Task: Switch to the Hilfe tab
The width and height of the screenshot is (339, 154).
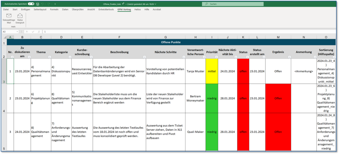Action: click(x=147, y=10)
